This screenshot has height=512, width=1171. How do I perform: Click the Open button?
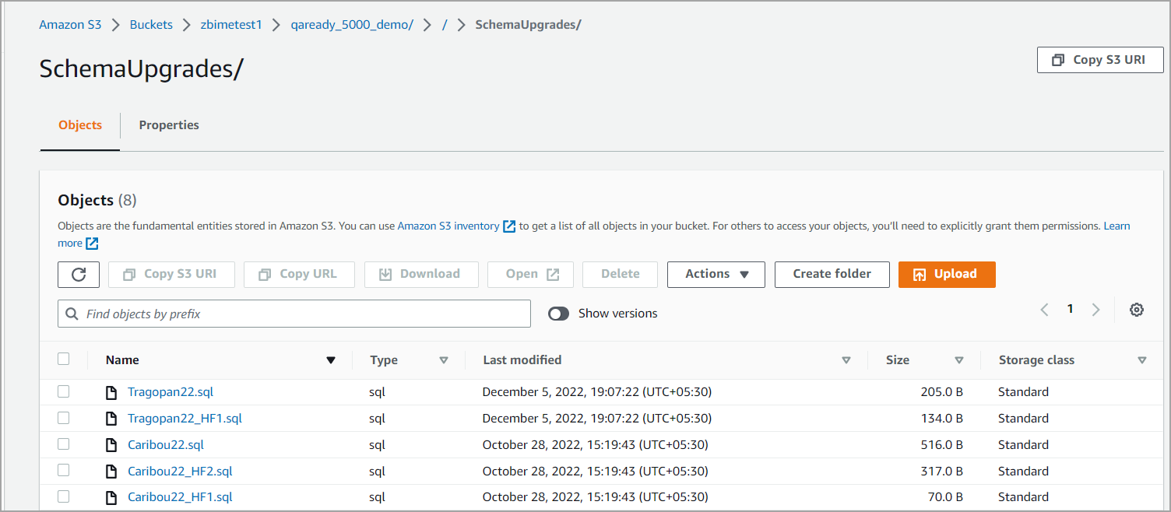(x=530, y=274)
